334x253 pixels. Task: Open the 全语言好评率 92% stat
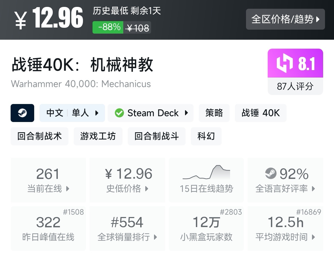[x=285, y=180]
